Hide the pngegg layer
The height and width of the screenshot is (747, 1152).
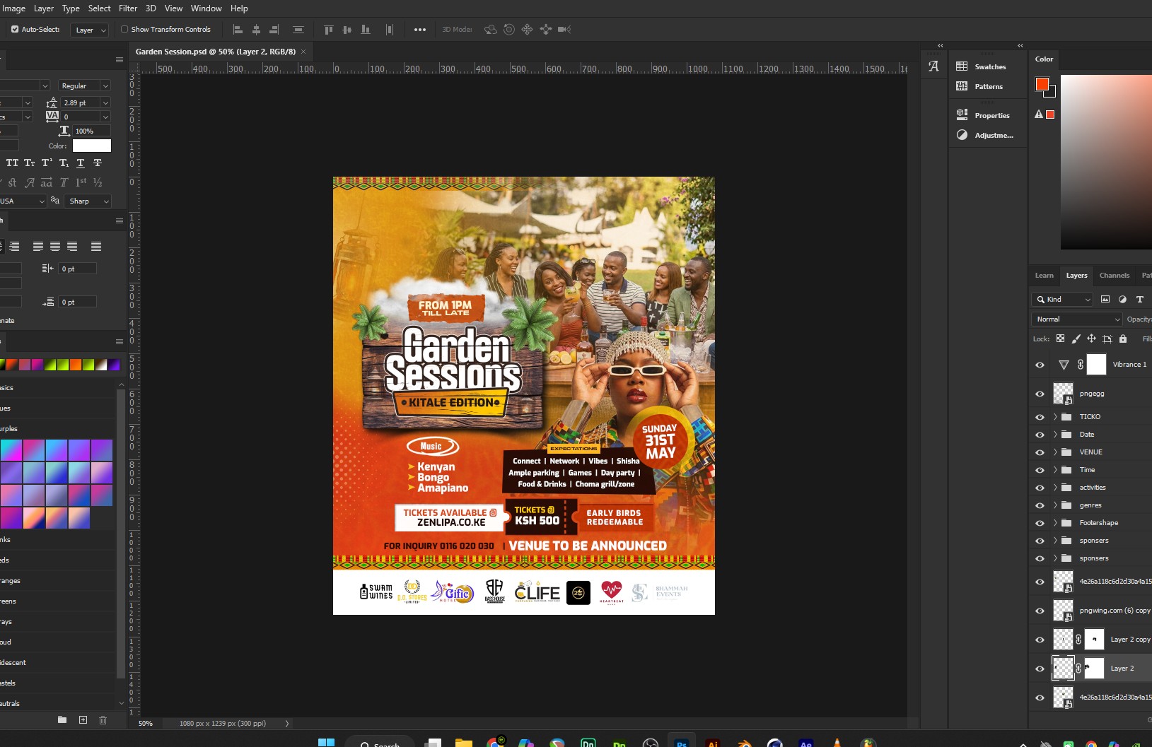[1040, 394]
